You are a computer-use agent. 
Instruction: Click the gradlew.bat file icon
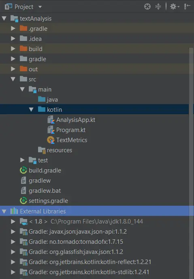point(23,191)
